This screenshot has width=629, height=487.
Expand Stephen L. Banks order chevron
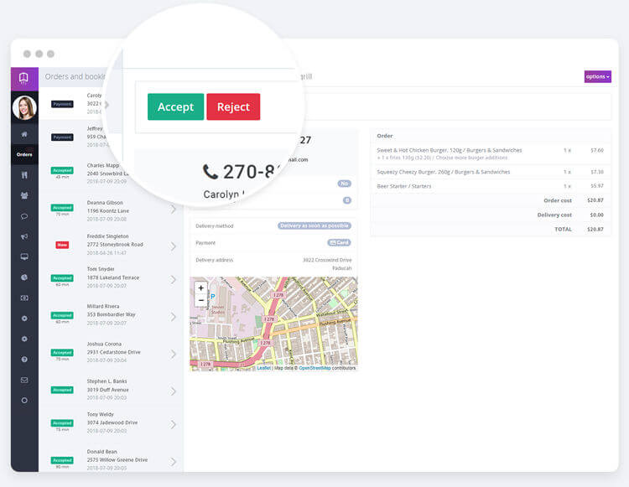tap(173, 391)
